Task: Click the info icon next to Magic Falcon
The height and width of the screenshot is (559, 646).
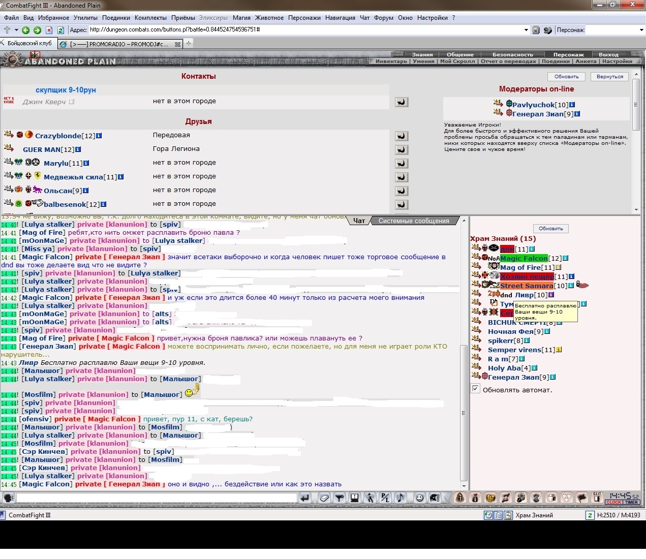Action: [x=565, y=258]
